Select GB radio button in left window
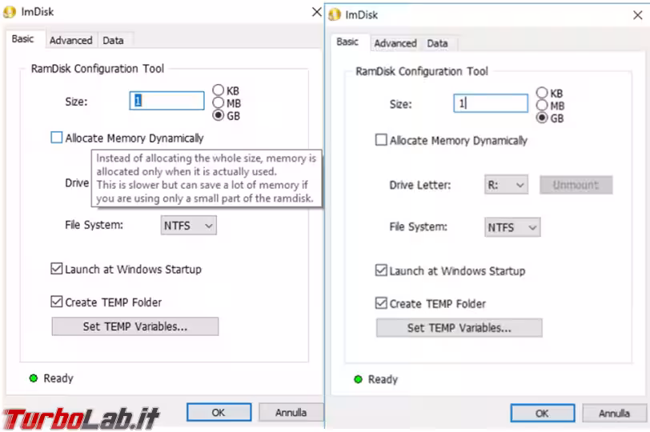Screen dimensions: 650x432 tap(218, 115)
